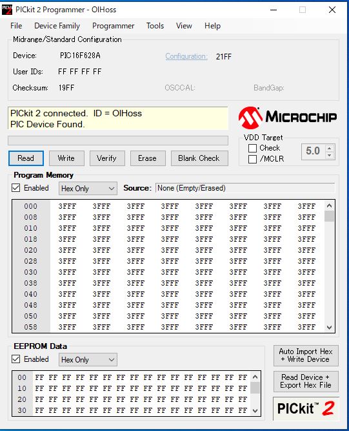Increase VDD voltage with up arrow
The image size is (349, 431).
tap(330, 148)
